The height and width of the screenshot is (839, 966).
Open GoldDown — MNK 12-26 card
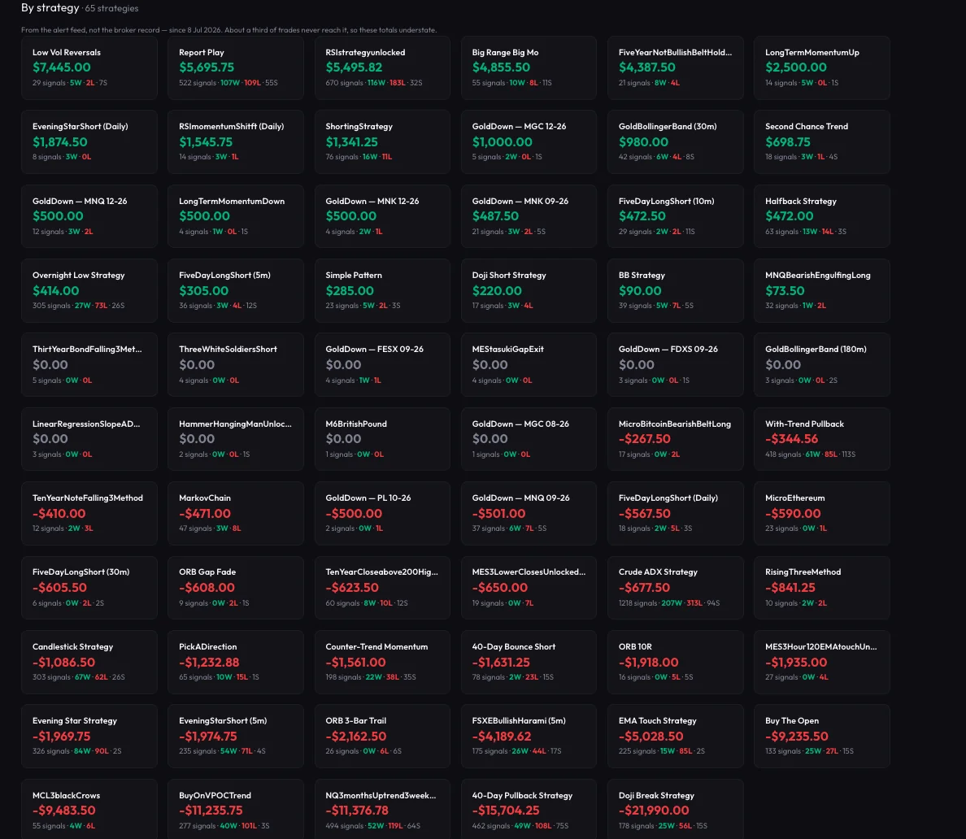[382, 216]
